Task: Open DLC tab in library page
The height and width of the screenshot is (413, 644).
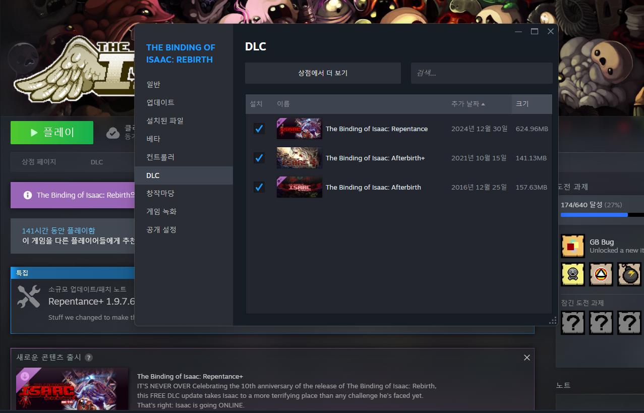Action: click(97, 162)
